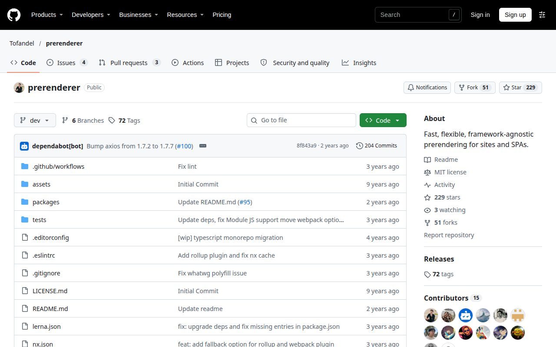Switch to the Actions tab
The image size is (556, 347).
(x=188, y=63)
